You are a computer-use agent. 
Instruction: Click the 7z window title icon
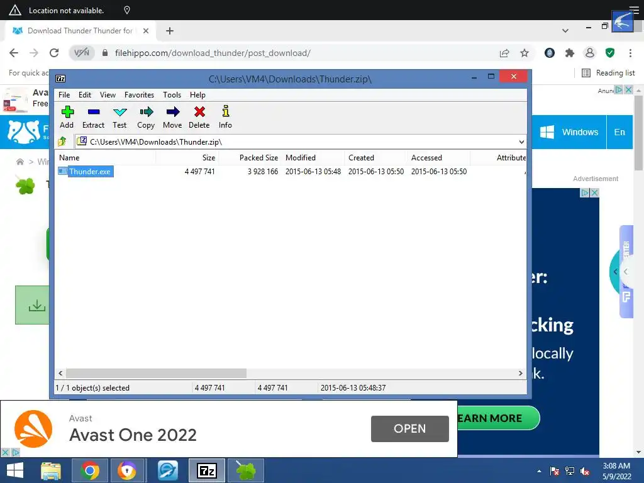click(60, 79)
